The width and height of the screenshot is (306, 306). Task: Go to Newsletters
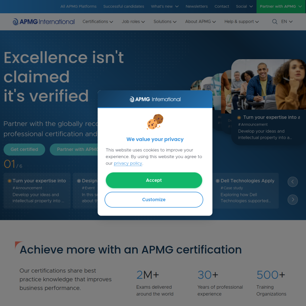point(197,6)
